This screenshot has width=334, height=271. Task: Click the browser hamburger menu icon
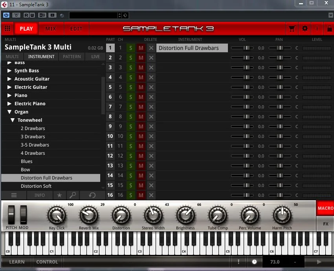coord(14,195)
